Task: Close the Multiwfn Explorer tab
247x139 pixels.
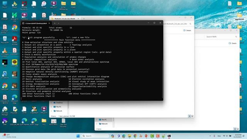Action: pos(78,19)
